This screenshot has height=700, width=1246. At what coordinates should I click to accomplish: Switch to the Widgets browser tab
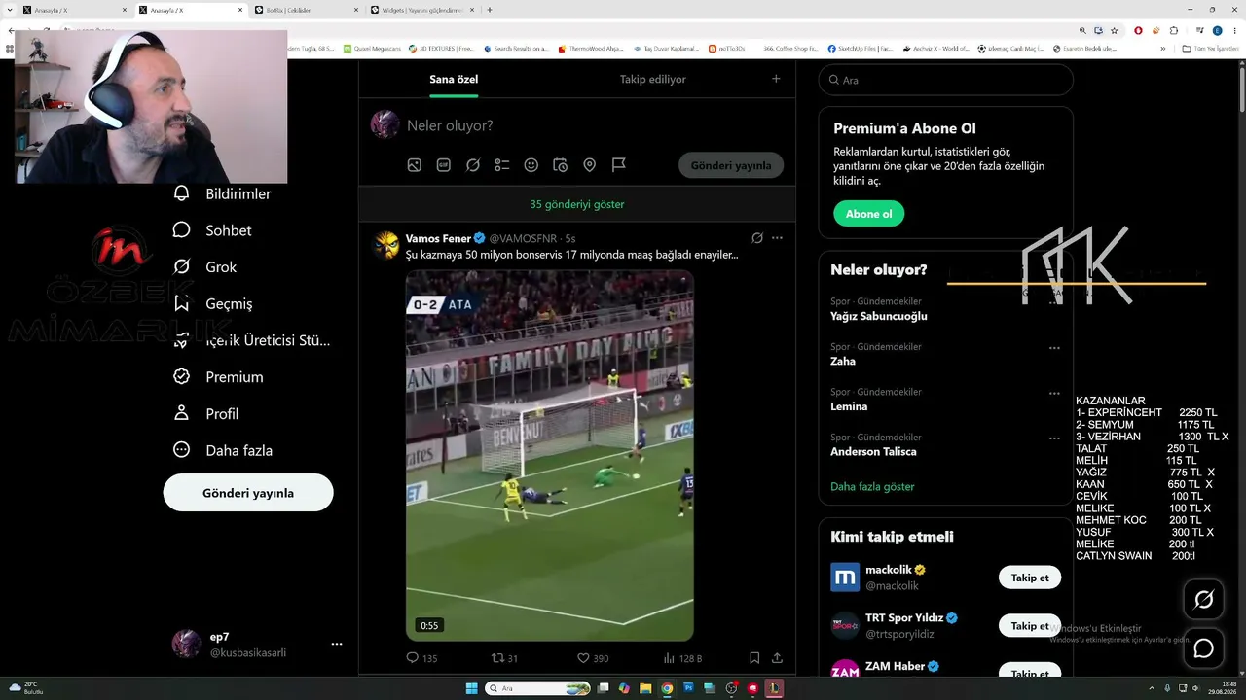tap(421, 10)
